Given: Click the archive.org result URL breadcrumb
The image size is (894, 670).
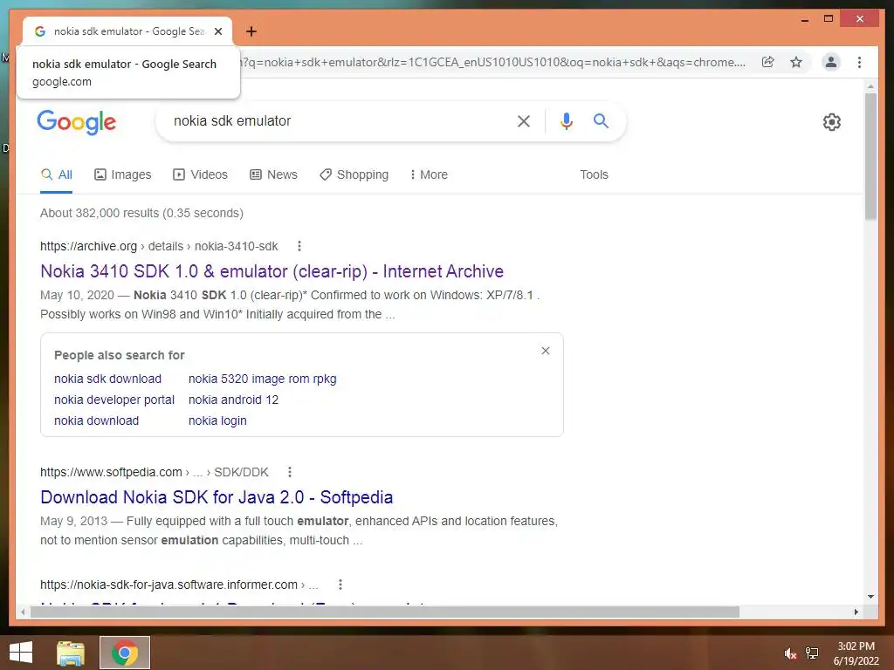Looking at the screenshot, I should [x=159, y=246].
